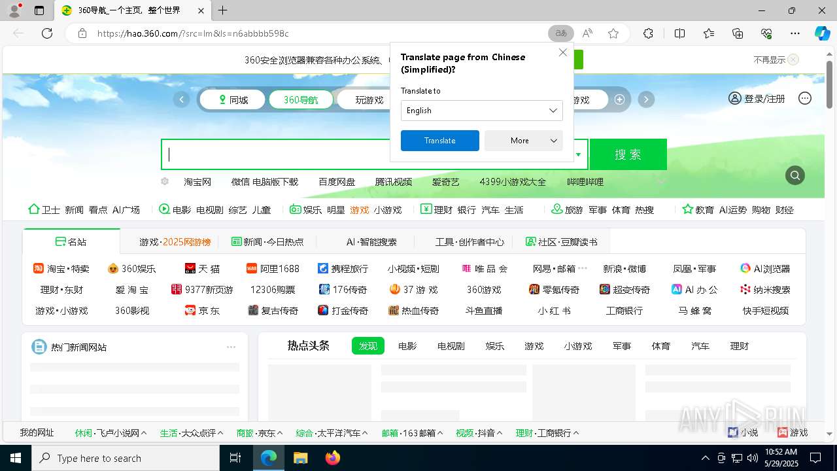The height and width of the screenshot is (471, 837).
Task: Switch to the 名站 tab
Action: [x=71, y=241]
